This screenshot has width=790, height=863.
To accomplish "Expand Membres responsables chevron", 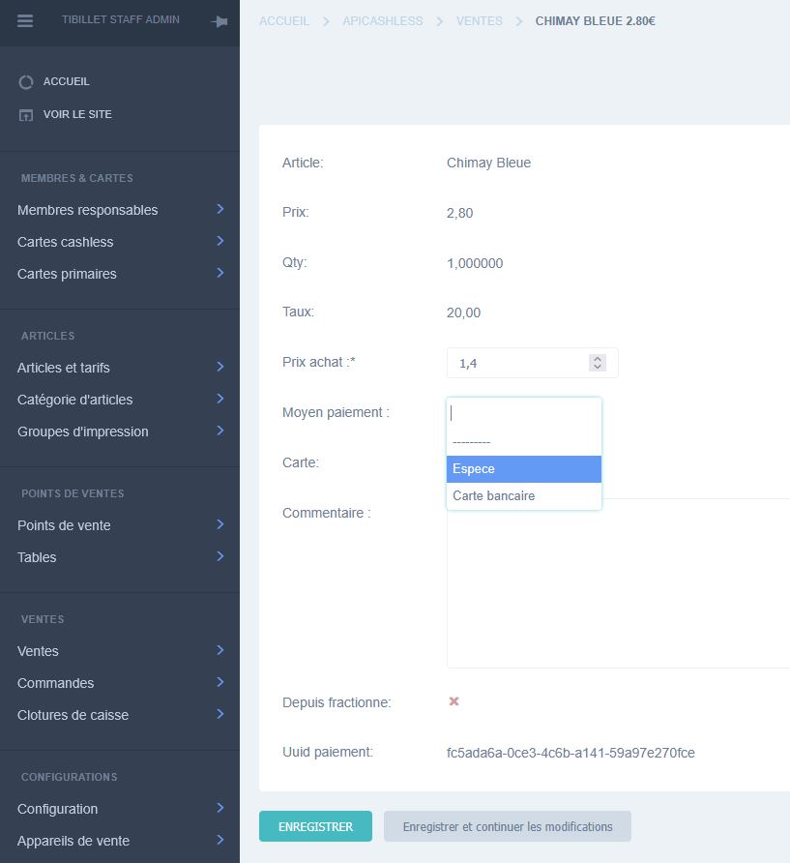I will click(x=220, y=210).
